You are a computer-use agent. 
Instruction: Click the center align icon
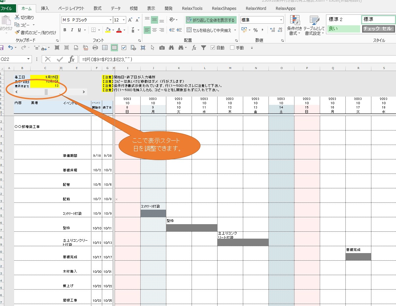click(x=154, y=30)
